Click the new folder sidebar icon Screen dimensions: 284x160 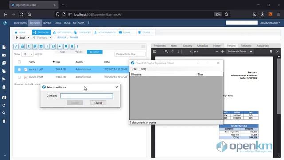[x=4, y=55]
